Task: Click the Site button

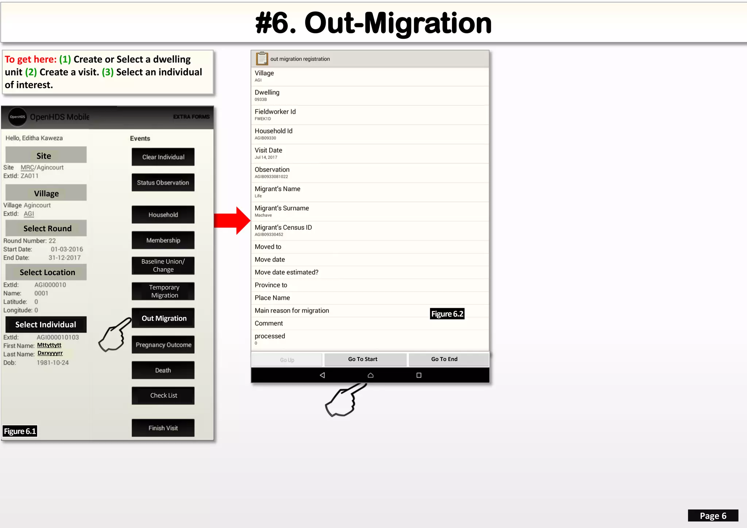Action: pos(46,155)
